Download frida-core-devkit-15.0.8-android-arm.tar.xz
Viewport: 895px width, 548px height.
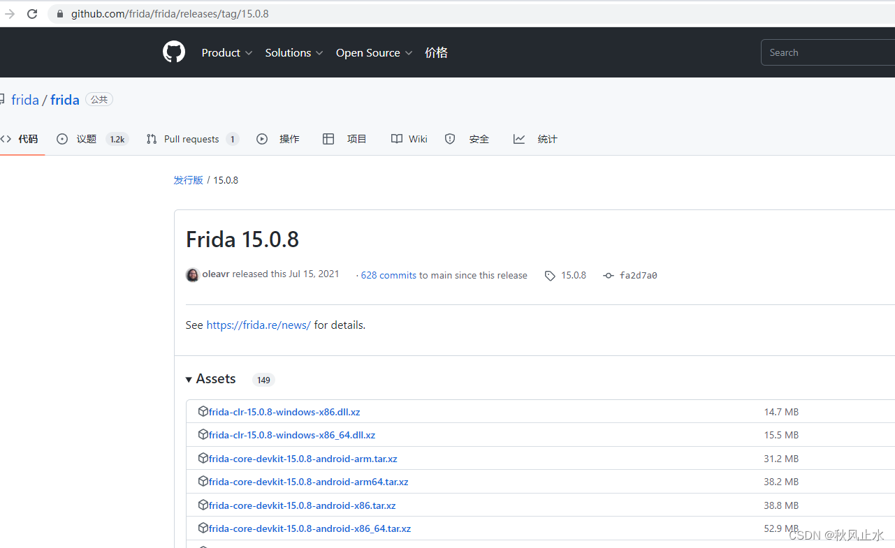point(303,459)
